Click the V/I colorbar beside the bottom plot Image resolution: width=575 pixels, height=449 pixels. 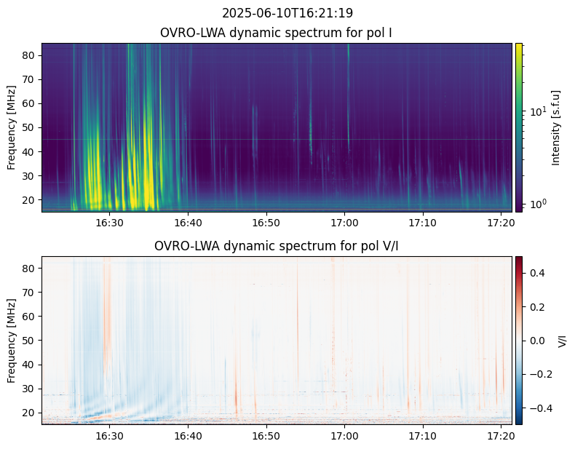(519, 340)
